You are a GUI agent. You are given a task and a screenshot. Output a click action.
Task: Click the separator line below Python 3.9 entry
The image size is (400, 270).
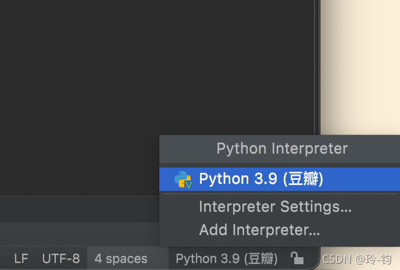279,193
